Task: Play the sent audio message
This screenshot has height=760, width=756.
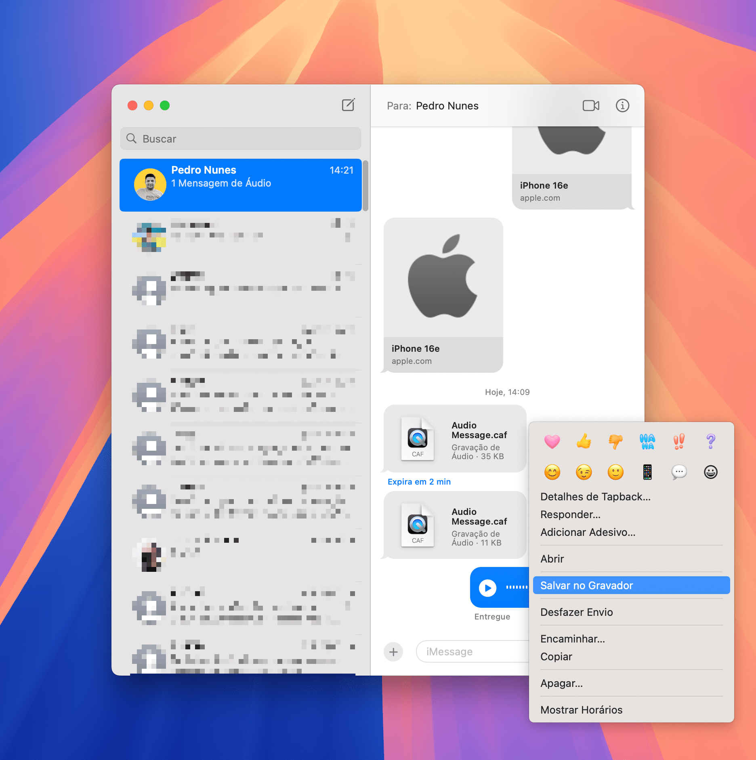Action: pyautogui.click(x=488, y=588)
